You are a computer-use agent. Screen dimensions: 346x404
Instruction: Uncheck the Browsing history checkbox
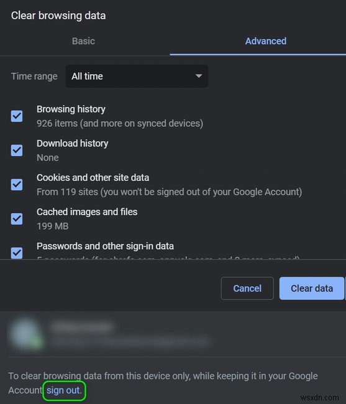(x=17, y=116)
